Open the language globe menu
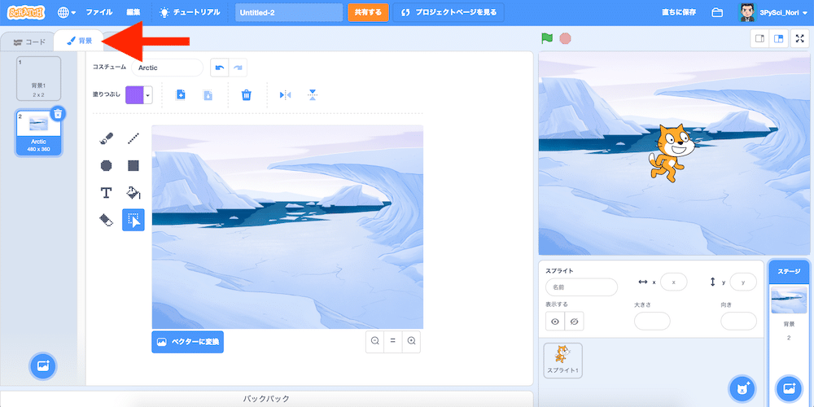This screenshot has width=814, height=407. [x=67, y=12]
